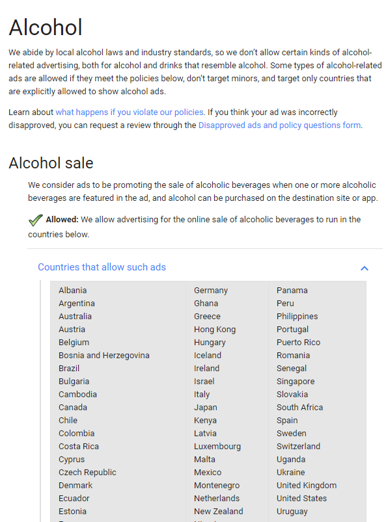Select Germany in the country list
The height and width of the screenshot is (522, 386).
(211, 291)
